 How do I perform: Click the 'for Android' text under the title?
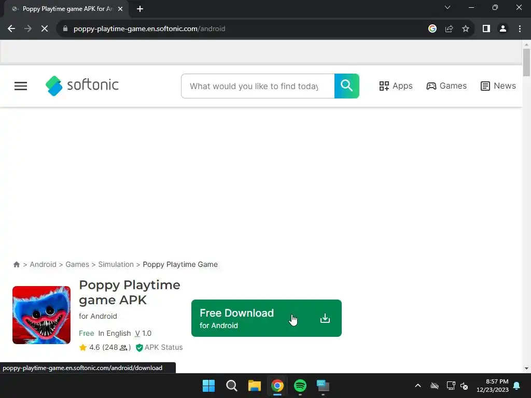[x=98, y=316]
